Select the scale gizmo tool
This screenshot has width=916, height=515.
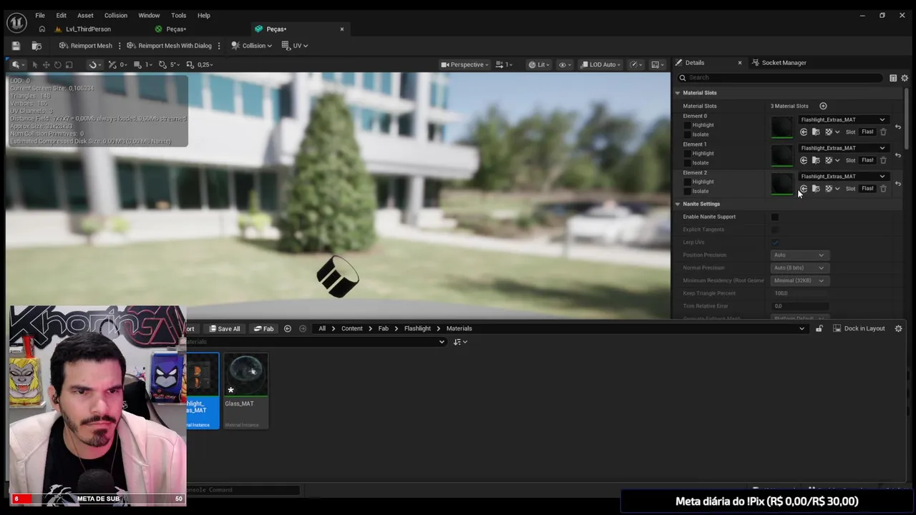[69, 64]
